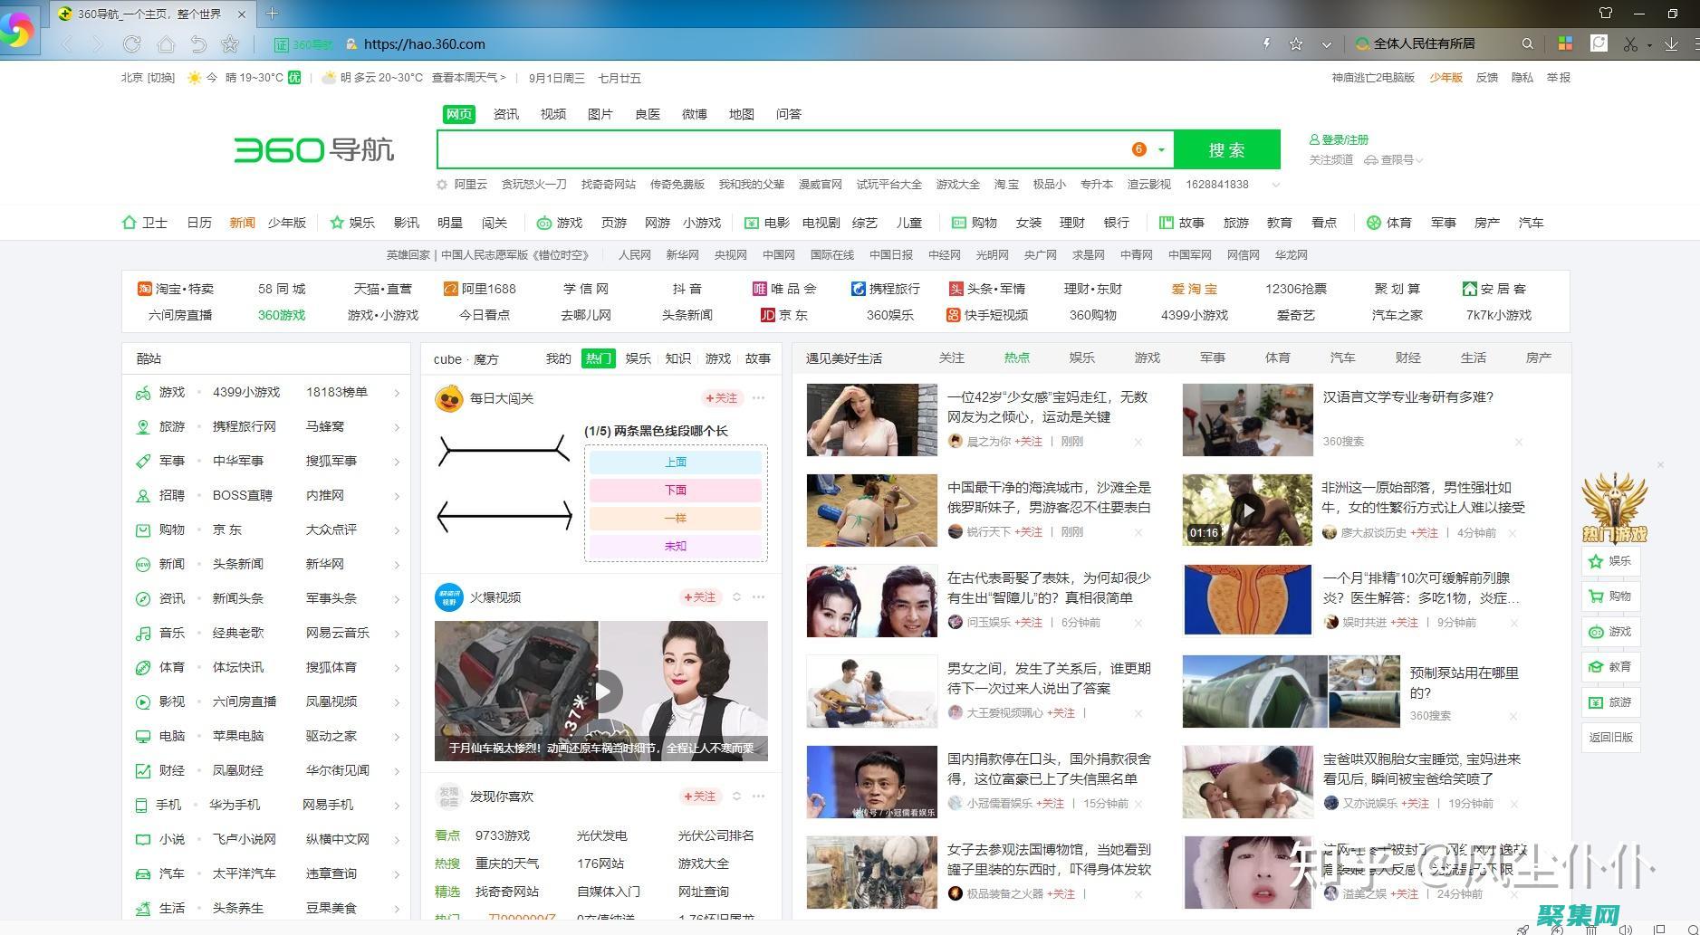Open the address bar history chevron
Image resolution: width=1700 pixels, height=935 pixels.
coord(1327,43)
